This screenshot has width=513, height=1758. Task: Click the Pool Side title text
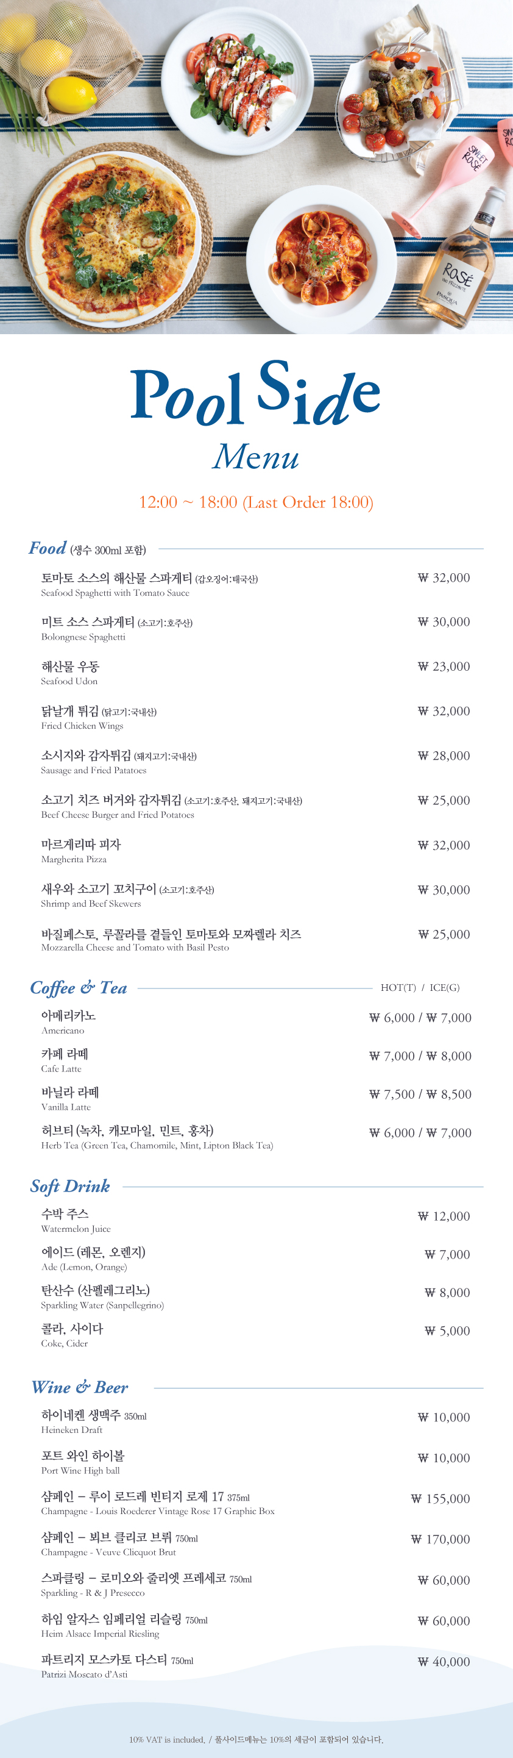tap(255, 393)
